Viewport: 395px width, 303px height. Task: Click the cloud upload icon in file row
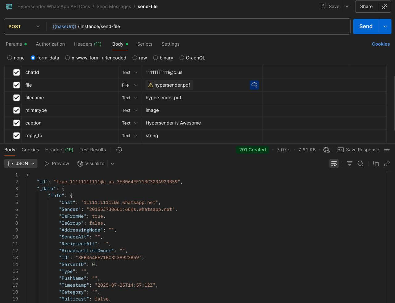click(x=254, y=85)
